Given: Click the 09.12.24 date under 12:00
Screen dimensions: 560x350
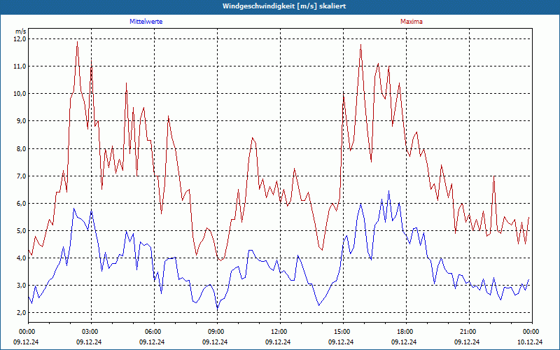Looking at the screenshot, I should coord(278,342).
